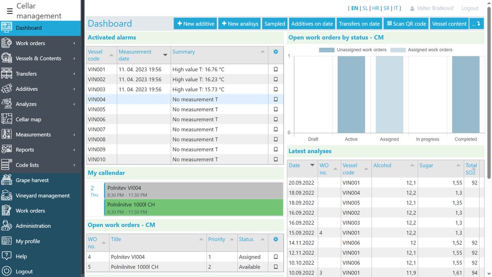Image resolution: width=492 pixels, height=277 pixels.
Task: Expand the Vessels & Contents menu
Action: [74, 58]
